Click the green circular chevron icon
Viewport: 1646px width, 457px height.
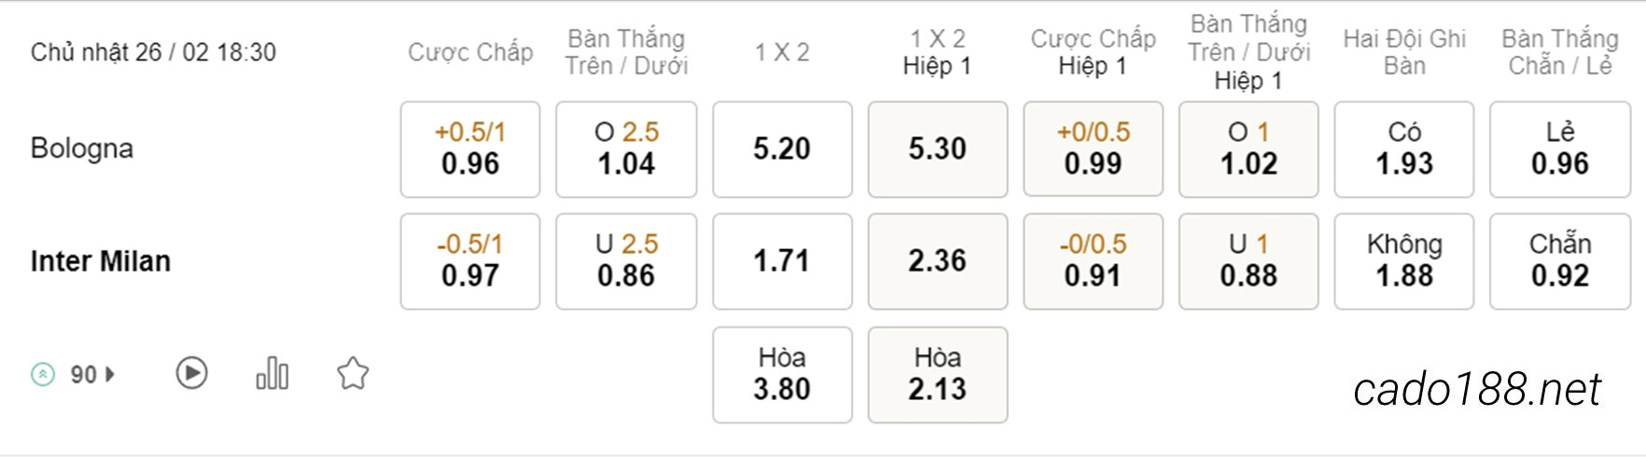point(43,374)
